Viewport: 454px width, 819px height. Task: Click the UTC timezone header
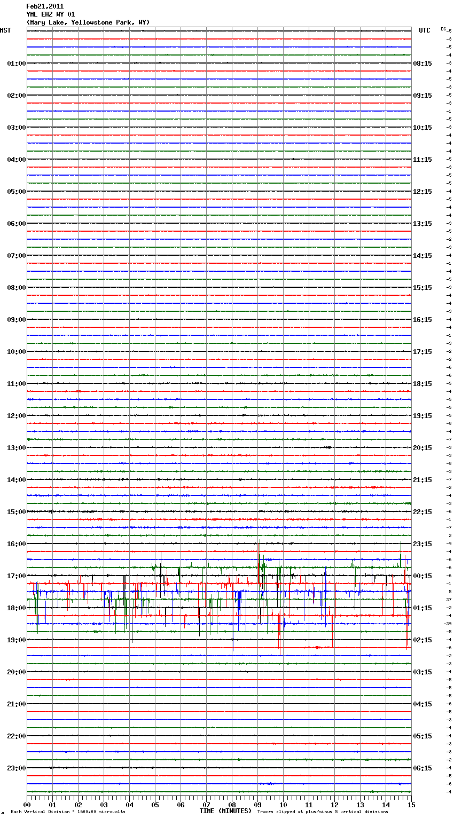click(425, 30)
